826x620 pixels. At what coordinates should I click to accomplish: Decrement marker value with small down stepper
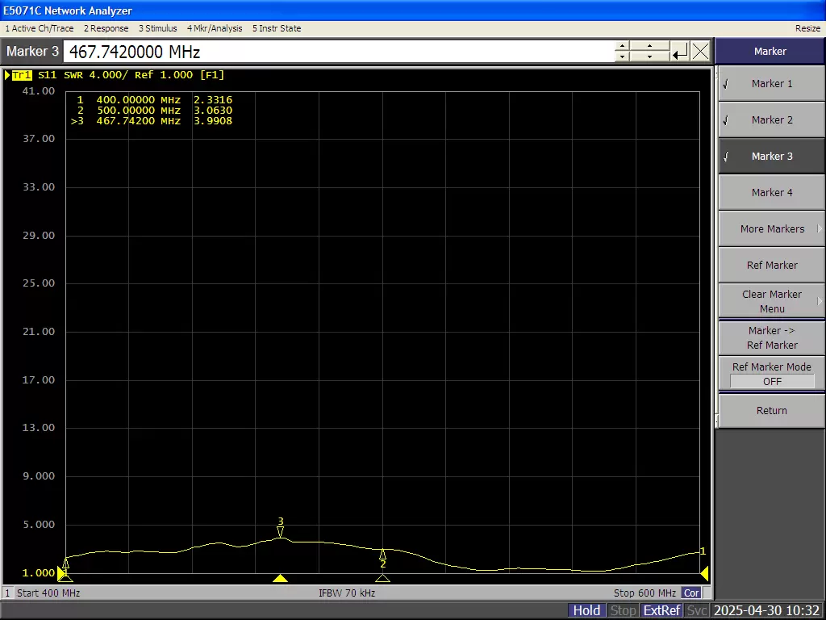[x=621, y=56]
